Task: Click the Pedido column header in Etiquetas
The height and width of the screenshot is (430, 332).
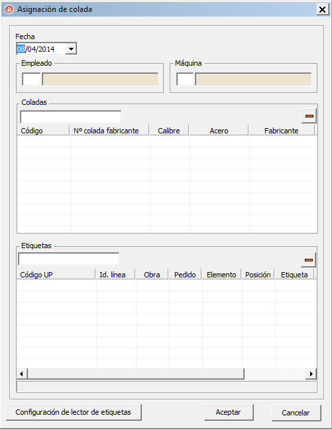Action: pos(185,275)
